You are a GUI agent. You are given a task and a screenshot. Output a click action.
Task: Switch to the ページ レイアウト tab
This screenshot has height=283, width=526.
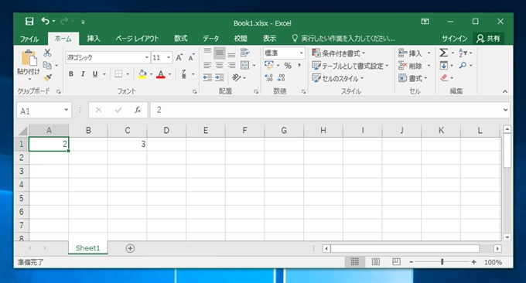coord(137,39)
